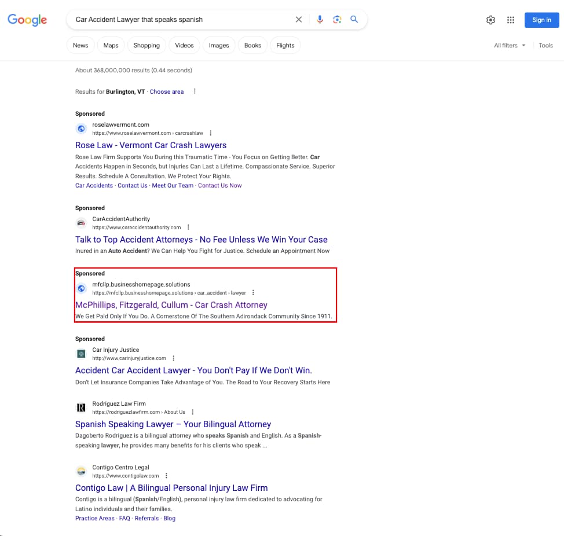Open the Referrals sitelink
This screenshot has width=564, height=536.
point(147,519)
